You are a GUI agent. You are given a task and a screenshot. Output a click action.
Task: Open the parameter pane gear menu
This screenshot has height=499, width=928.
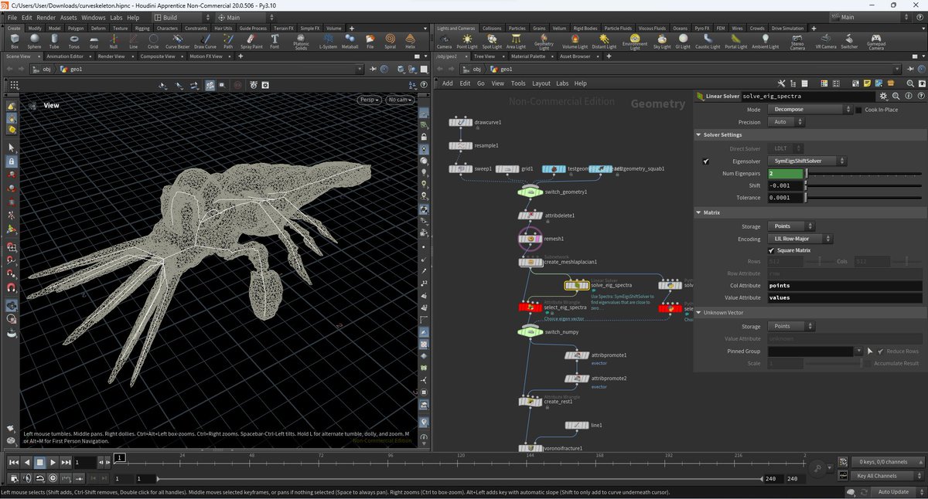coord(883,97)
